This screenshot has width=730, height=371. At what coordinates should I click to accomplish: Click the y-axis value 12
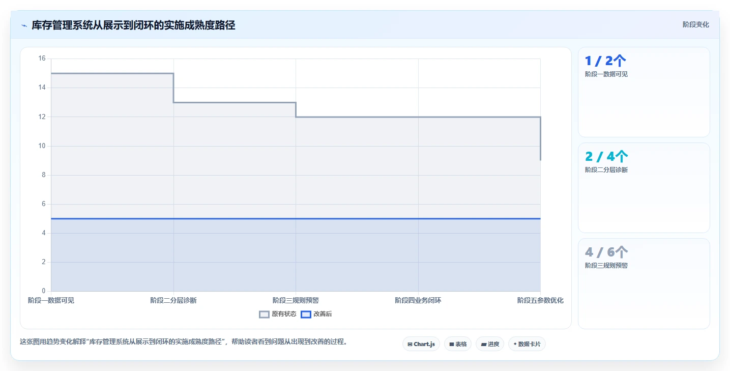pos(42,117)
